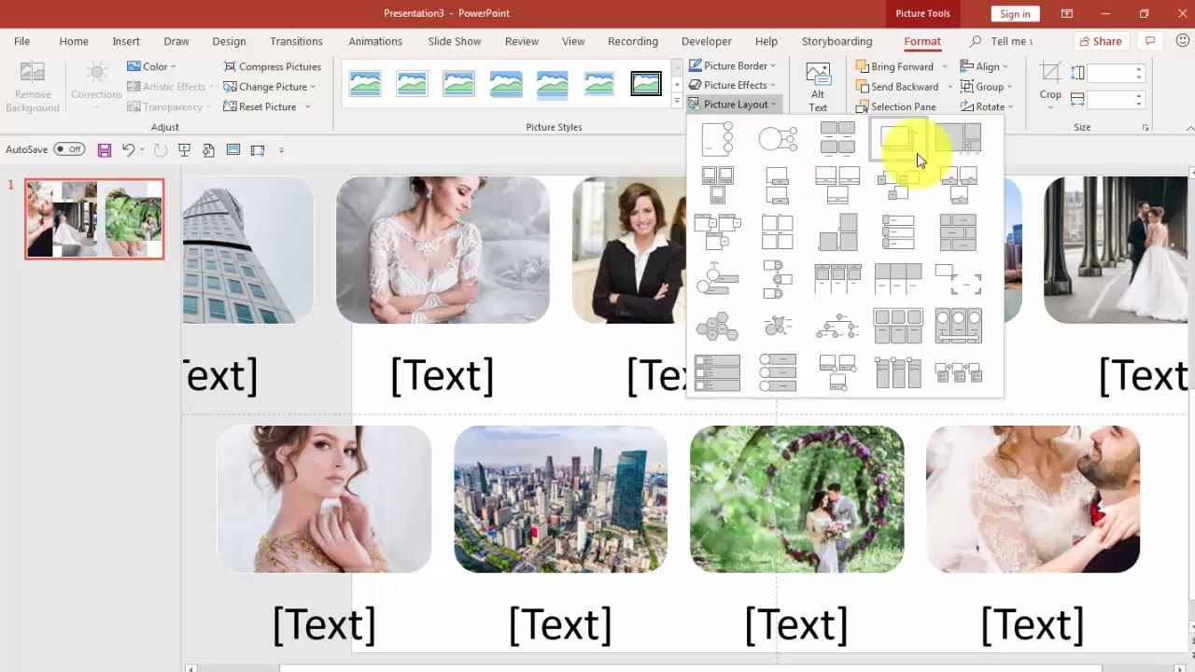Viewport: 1195px width, 672px height.
Task: Click the Compress Pictures command
Action: pyautogui.click(x=272, y=66)
